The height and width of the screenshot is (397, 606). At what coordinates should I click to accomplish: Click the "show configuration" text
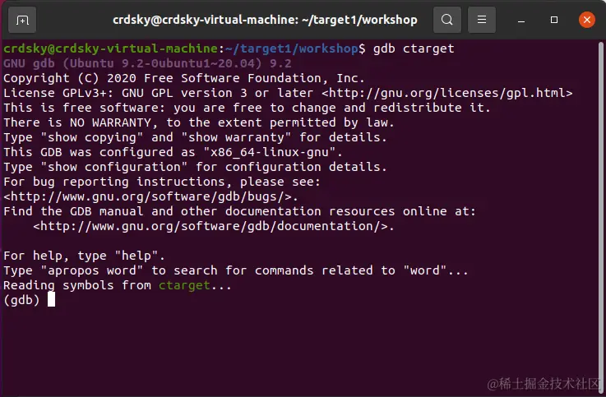tap(114, 167)
